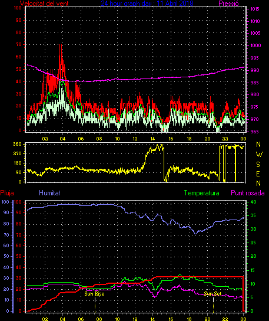The width and height of the screenshot is (269, 321).
Task: Click the red 70 on wind speed axis
Action: [x=19, y=44]
